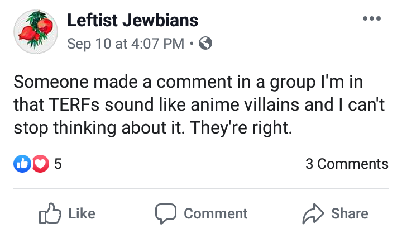The width and height of the screenshot is (402, 233).
Task: Click the curved arrow Share icon
Action: (x=313, y=213)
